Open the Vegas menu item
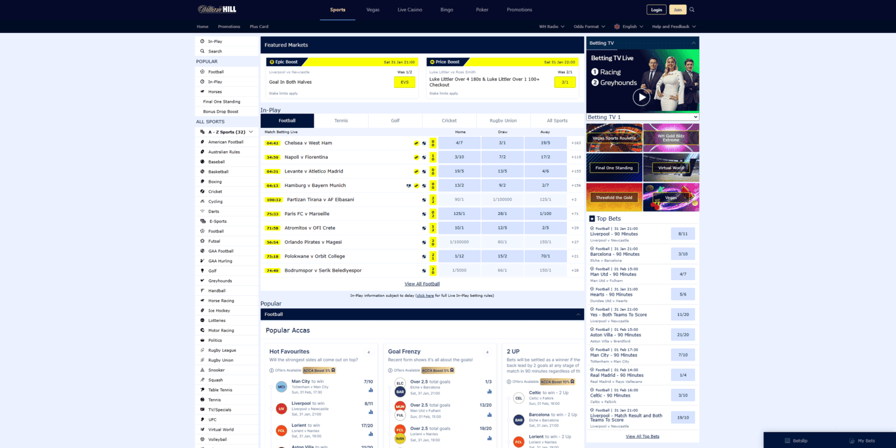896x448 pixels. (x=373, y=10)
